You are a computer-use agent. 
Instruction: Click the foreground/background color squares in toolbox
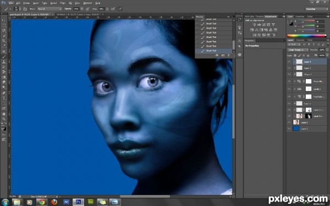(4, 128)
